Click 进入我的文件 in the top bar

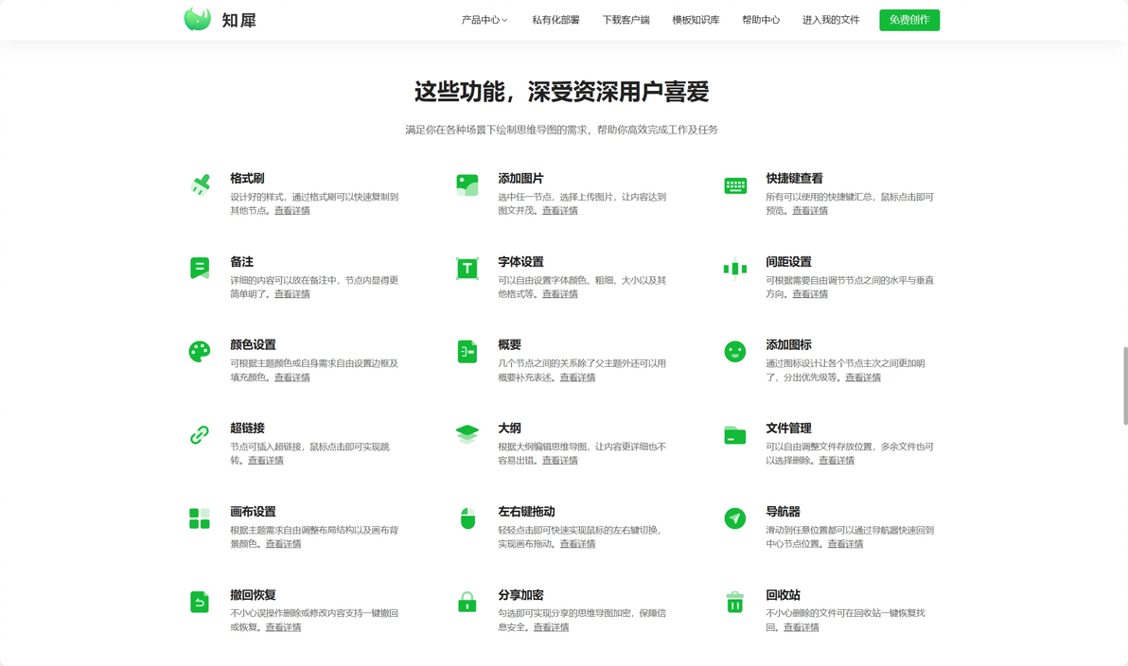[x=833, y=19]
